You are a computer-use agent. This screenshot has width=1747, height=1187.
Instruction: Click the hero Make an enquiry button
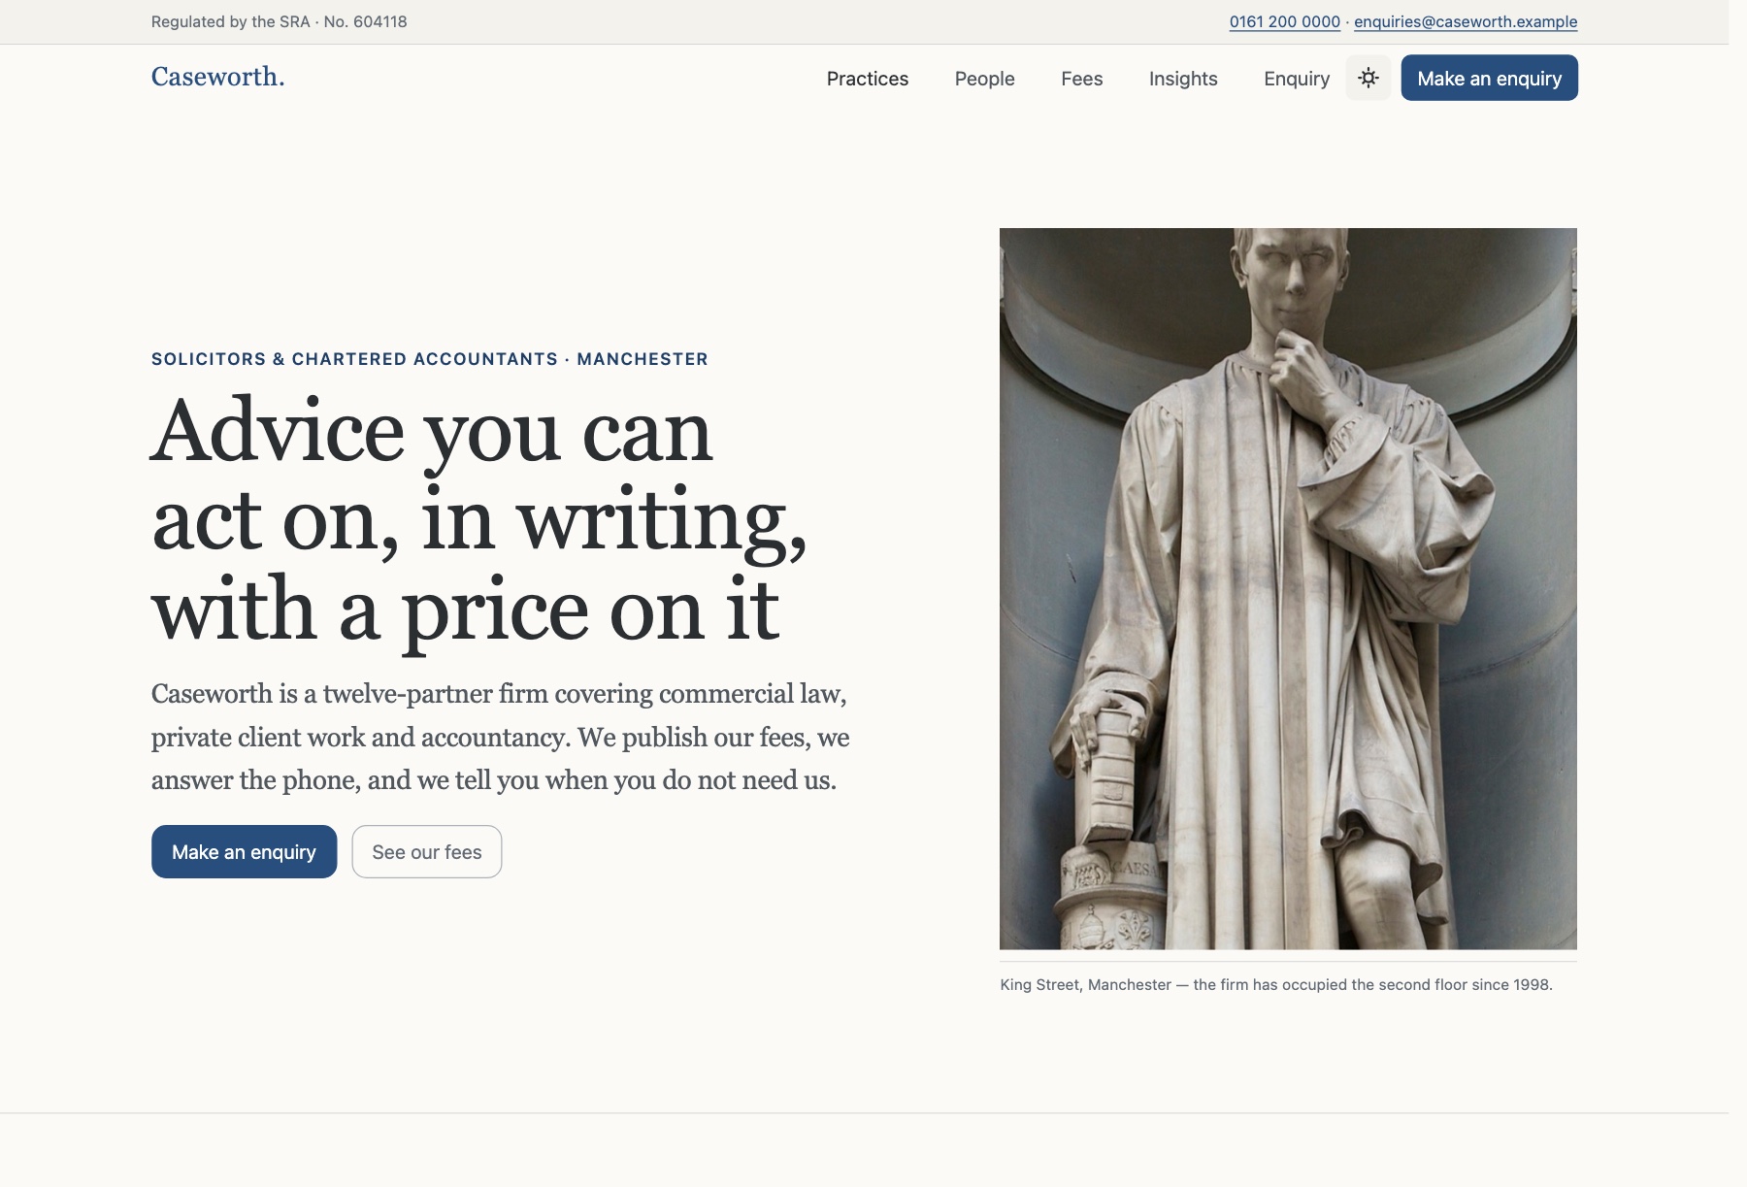point(244,851)
